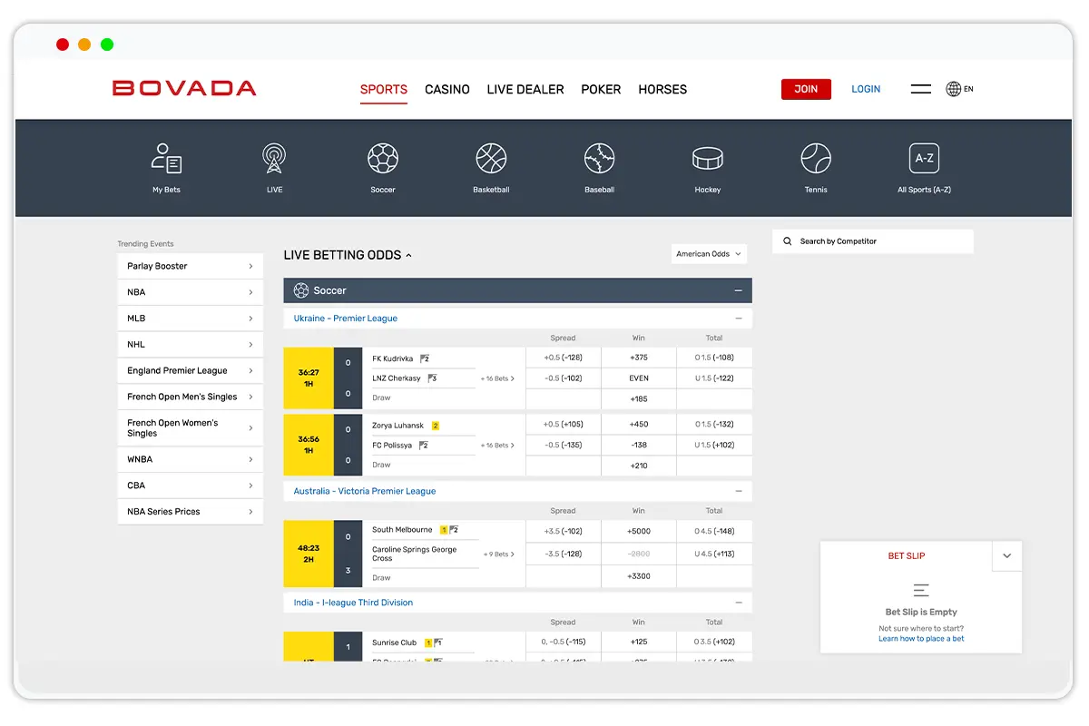
Task: Open the hamburger menu icon
Action: (921, 89)
